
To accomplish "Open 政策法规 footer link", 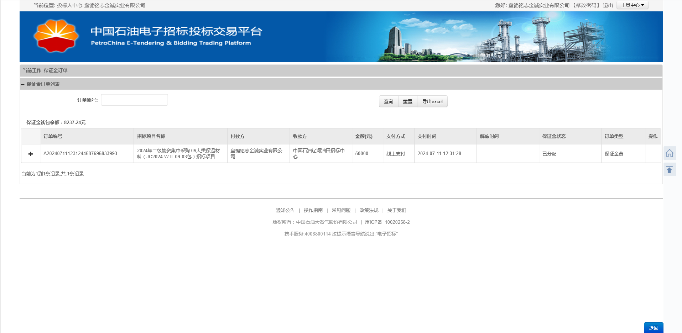I will (369, 210).
